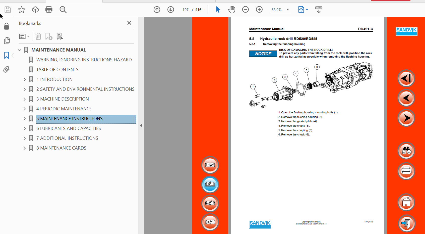The image size is (425, 234).
Task: Expand the 1 INTRODUCTION bookmark
Action: coord(25,79)
